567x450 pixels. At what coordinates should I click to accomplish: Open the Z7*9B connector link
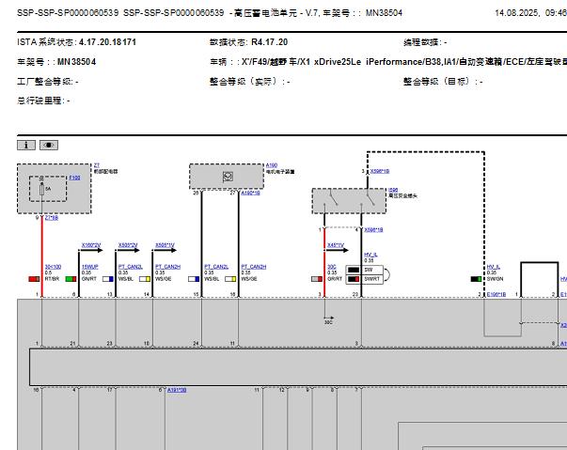pos(52,218)
